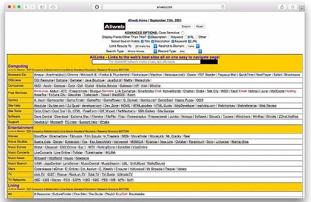Open Search Type dropdown

[x=141, y=51]
